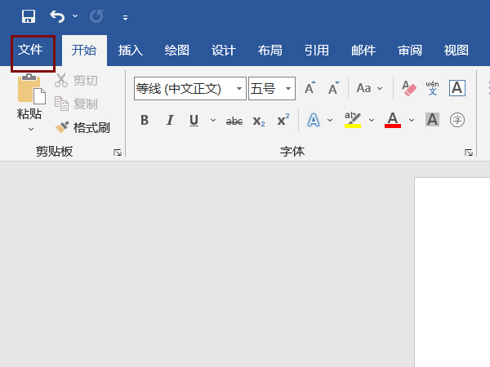The width and height of the screenshot is (490, 367).
Task: Open the 文件 (File) menu
Action: (x=31, y=50)
